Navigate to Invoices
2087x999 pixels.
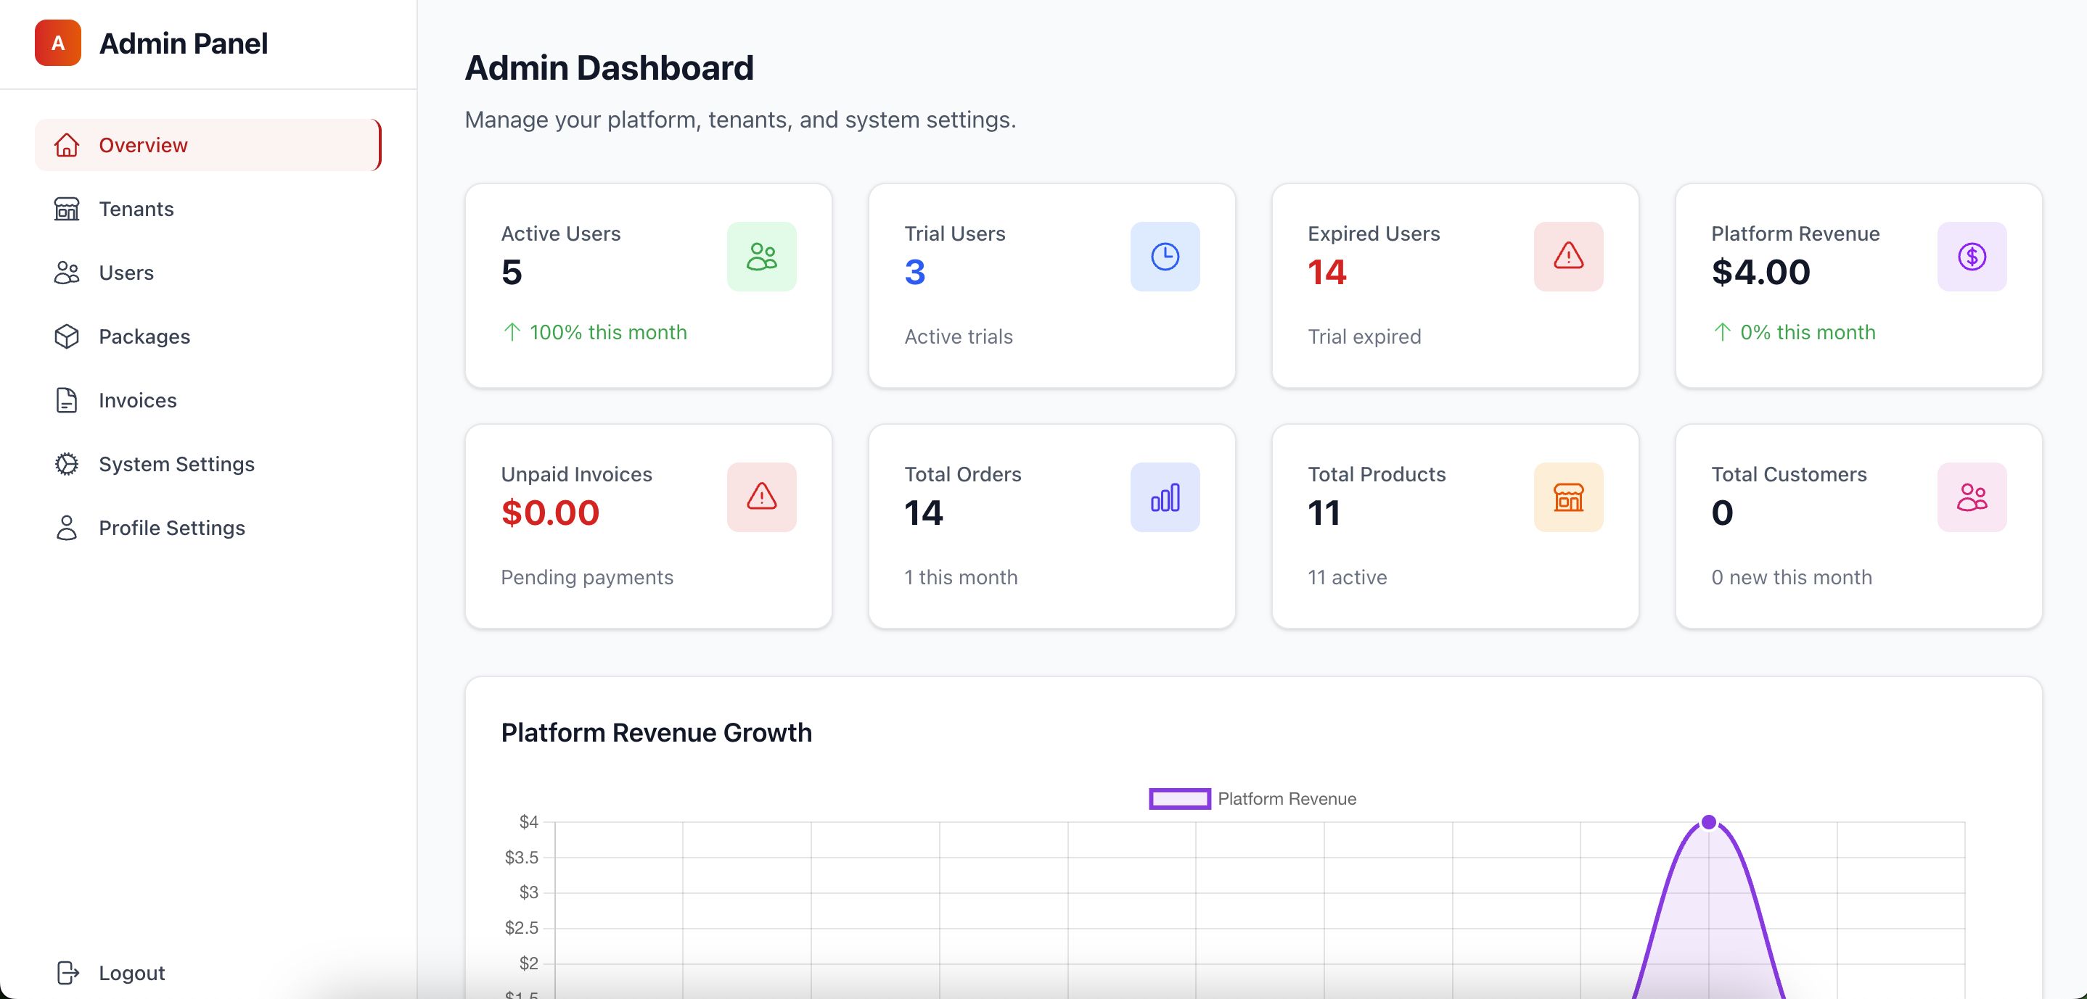(137, 401)
